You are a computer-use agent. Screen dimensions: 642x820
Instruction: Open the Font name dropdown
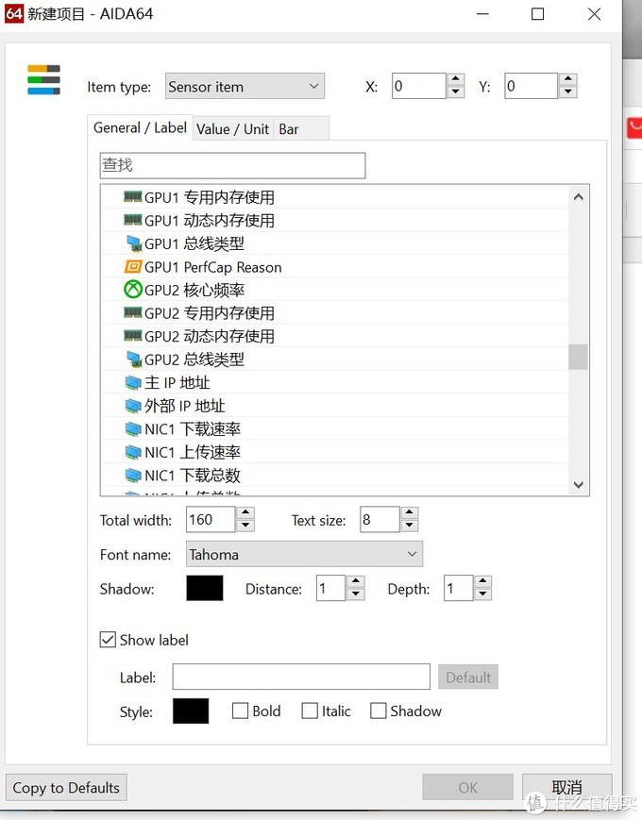[305, 554]
